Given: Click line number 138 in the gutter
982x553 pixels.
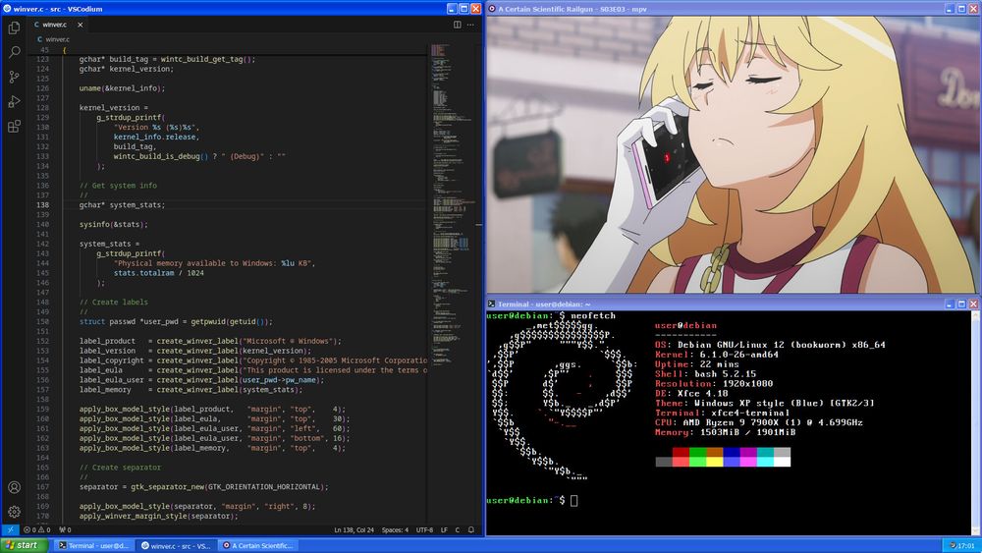Looking at the screenshot, I should [42, 204].
